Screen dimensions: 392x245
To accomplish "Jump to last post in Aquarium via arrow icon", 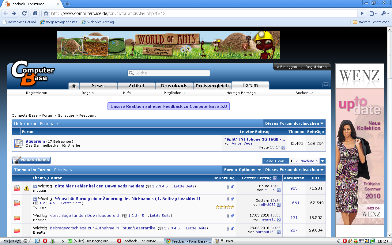I will tap(283, 148).
